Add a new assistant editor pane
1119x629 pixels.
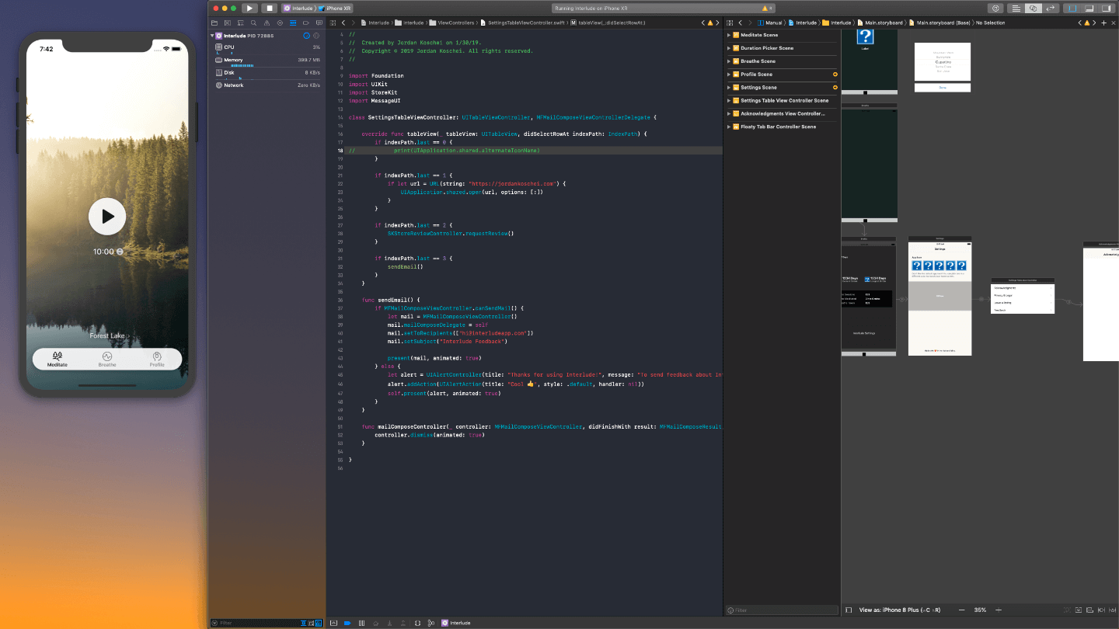tap(1103, 23)
